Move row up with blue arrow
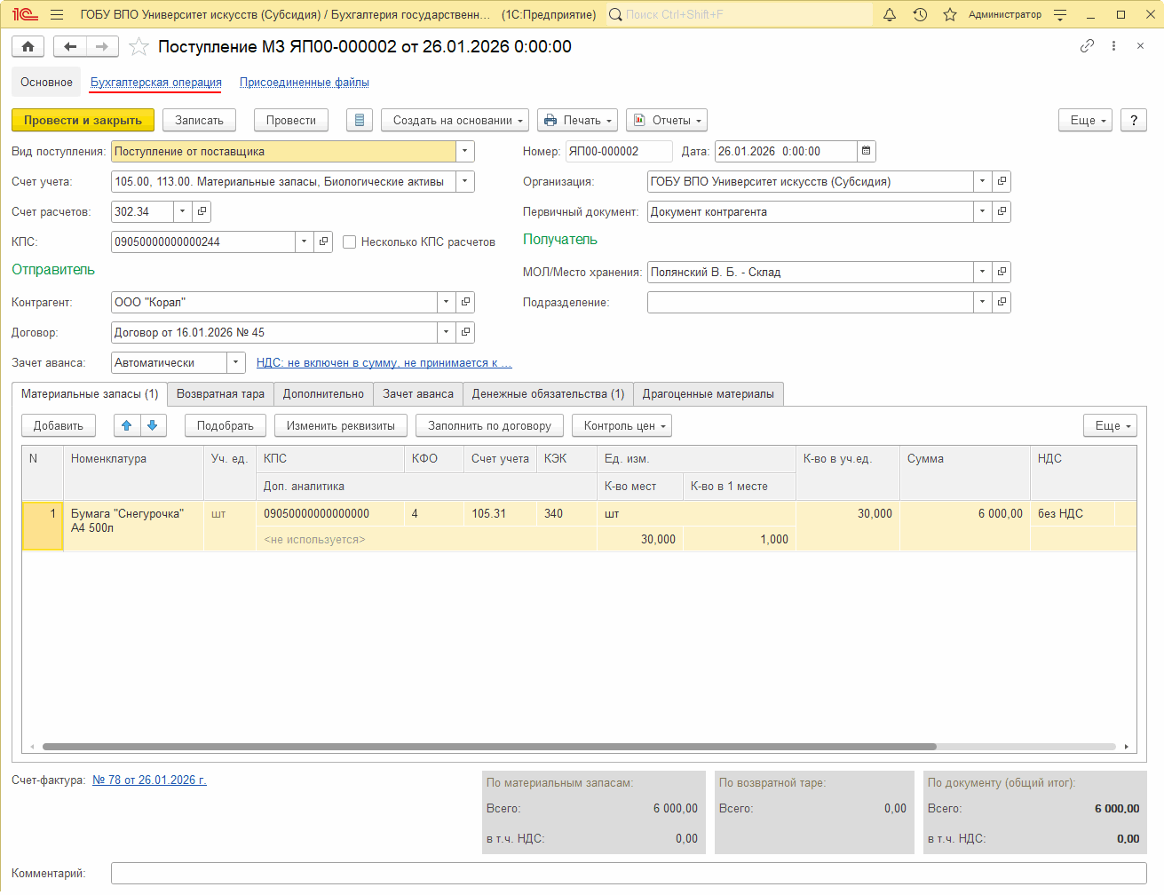Screen dimensions: 1164x895 [x=127, y=426]
